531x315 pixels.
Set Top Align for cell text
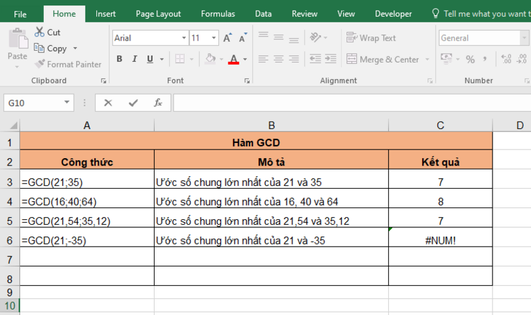click(263, 36)
